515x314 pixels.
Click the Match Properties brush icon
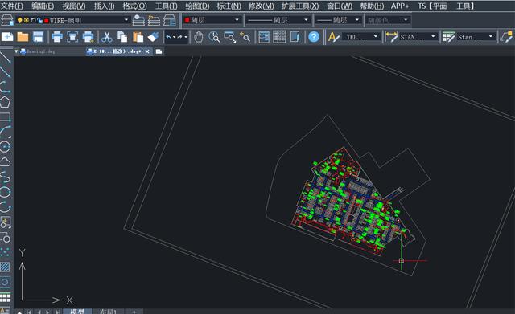point(153,37)
